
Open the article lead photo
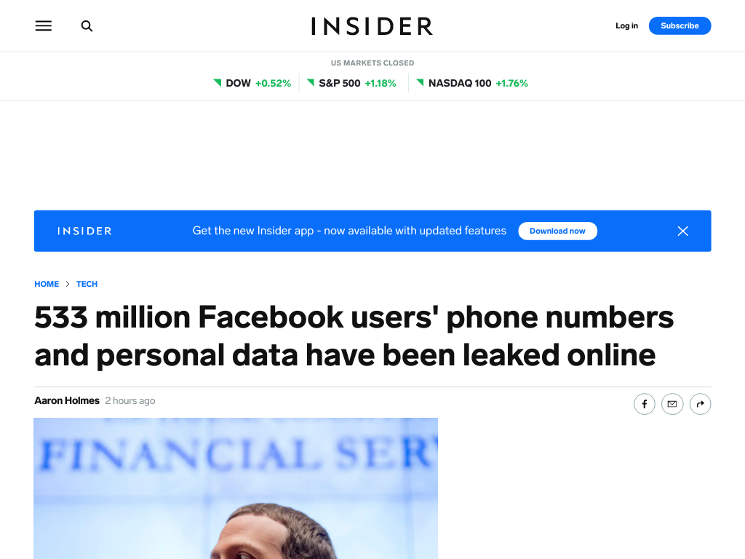coord(236,488)
